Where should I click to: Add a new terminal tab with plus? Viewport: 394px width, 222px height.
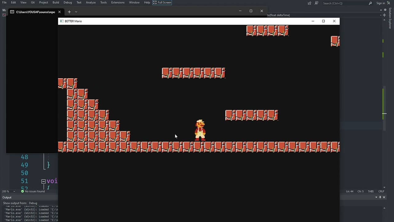[x=69, y=12]
